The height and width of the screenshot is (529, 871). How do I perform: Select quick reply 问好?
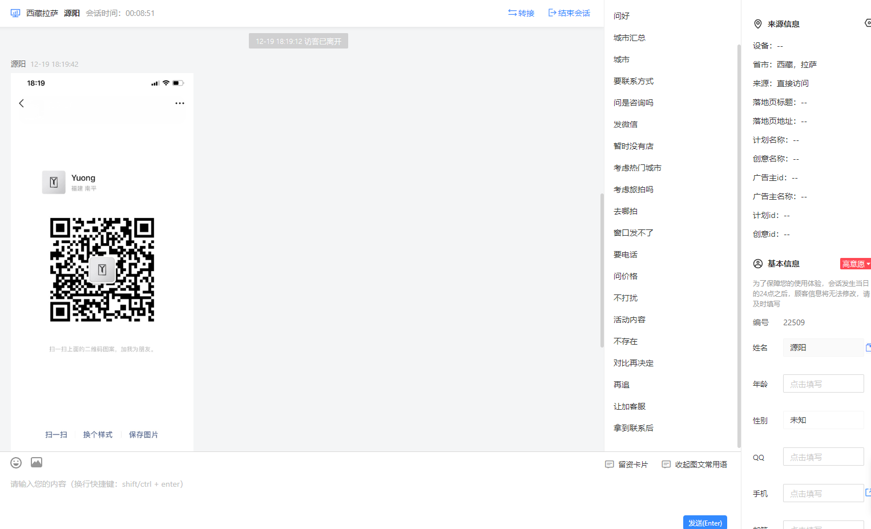pos(622,16)
